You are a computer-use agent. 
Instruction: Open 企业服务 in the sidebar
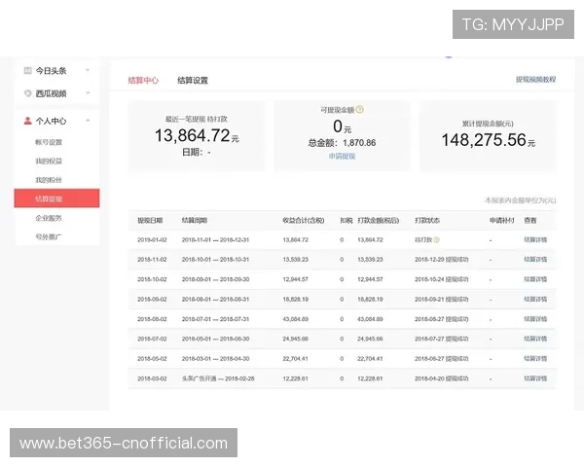point(49,218)
